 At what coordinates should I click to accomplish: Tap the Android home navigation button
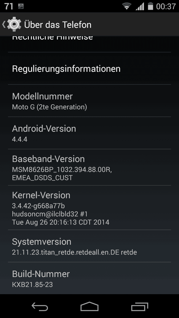(x=89, y=307)
